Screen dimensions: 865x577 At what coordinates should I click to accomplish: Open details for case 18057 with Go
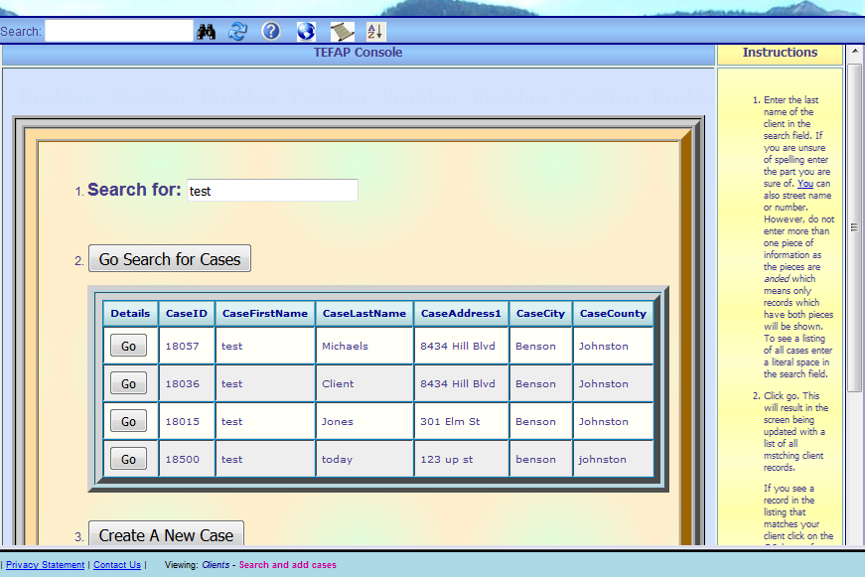pyautogui.click(x=128, y=346)
